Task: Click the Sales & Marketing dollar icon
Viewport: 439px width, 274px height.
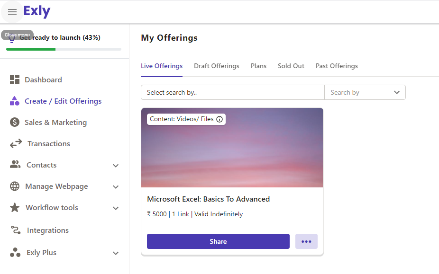Action: point(15,122)
